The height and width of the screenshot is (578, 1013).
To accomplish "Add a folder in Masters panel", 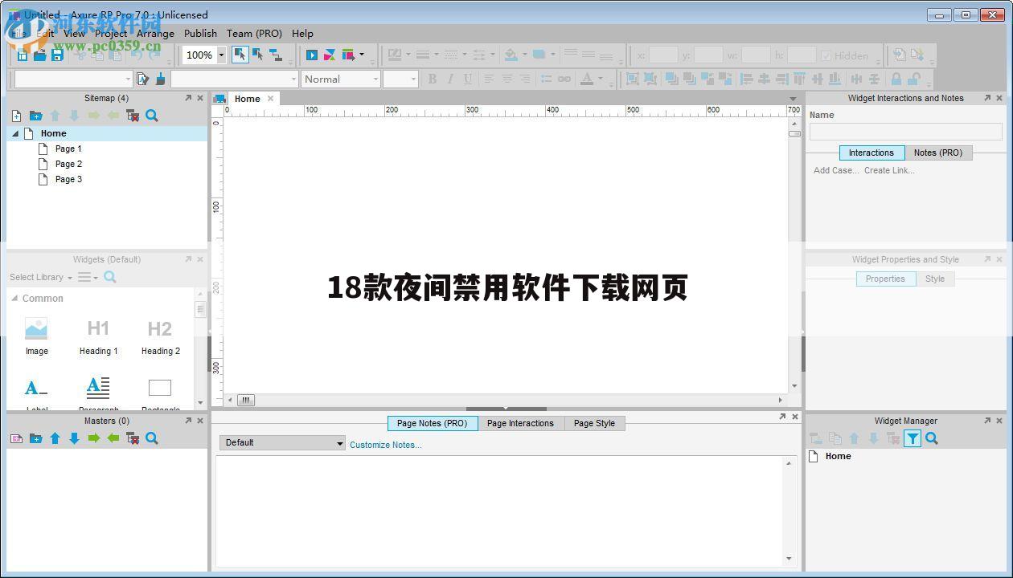I will (x=35, y=438).
